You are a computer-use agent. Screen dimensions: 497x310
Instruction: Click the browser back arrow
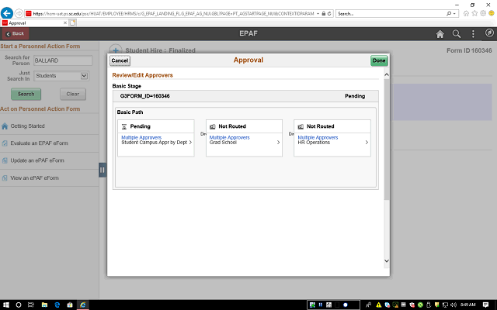7,13
